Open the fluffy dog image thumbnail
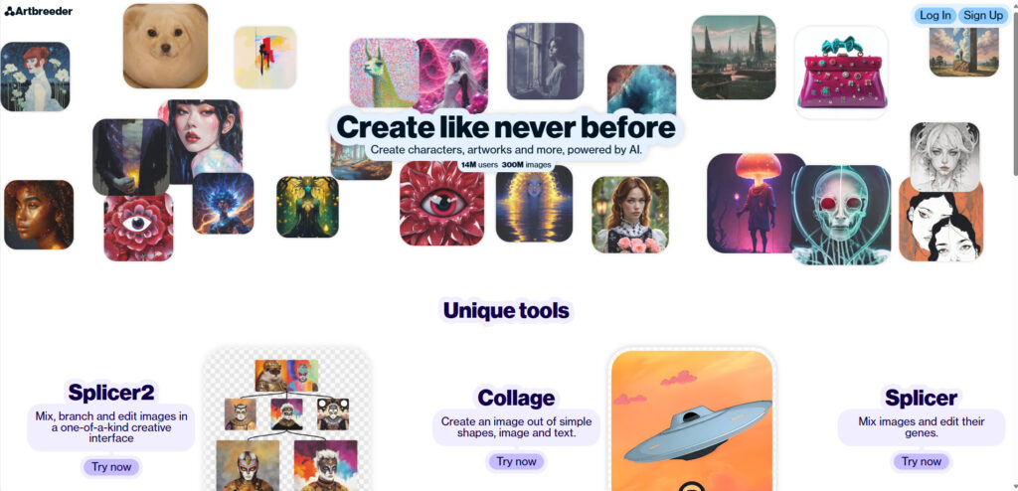This screenshot has width=1018, height=491. pos(166,46)
